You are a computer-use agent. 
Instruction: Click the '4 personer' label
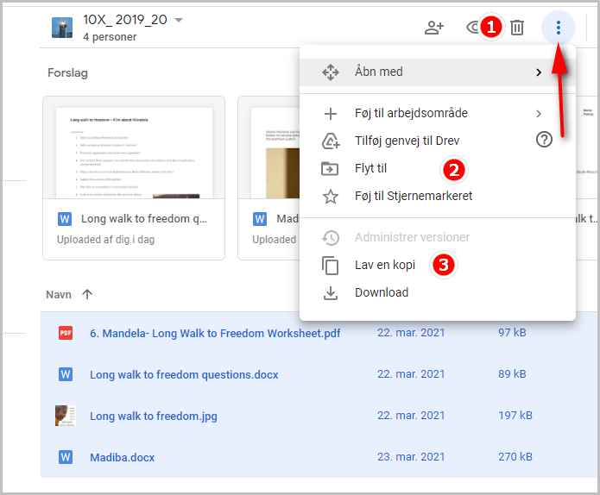click(x=110, y=37)
